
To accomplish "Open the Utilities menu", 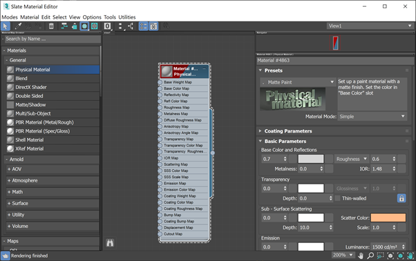I will (127, 17).
